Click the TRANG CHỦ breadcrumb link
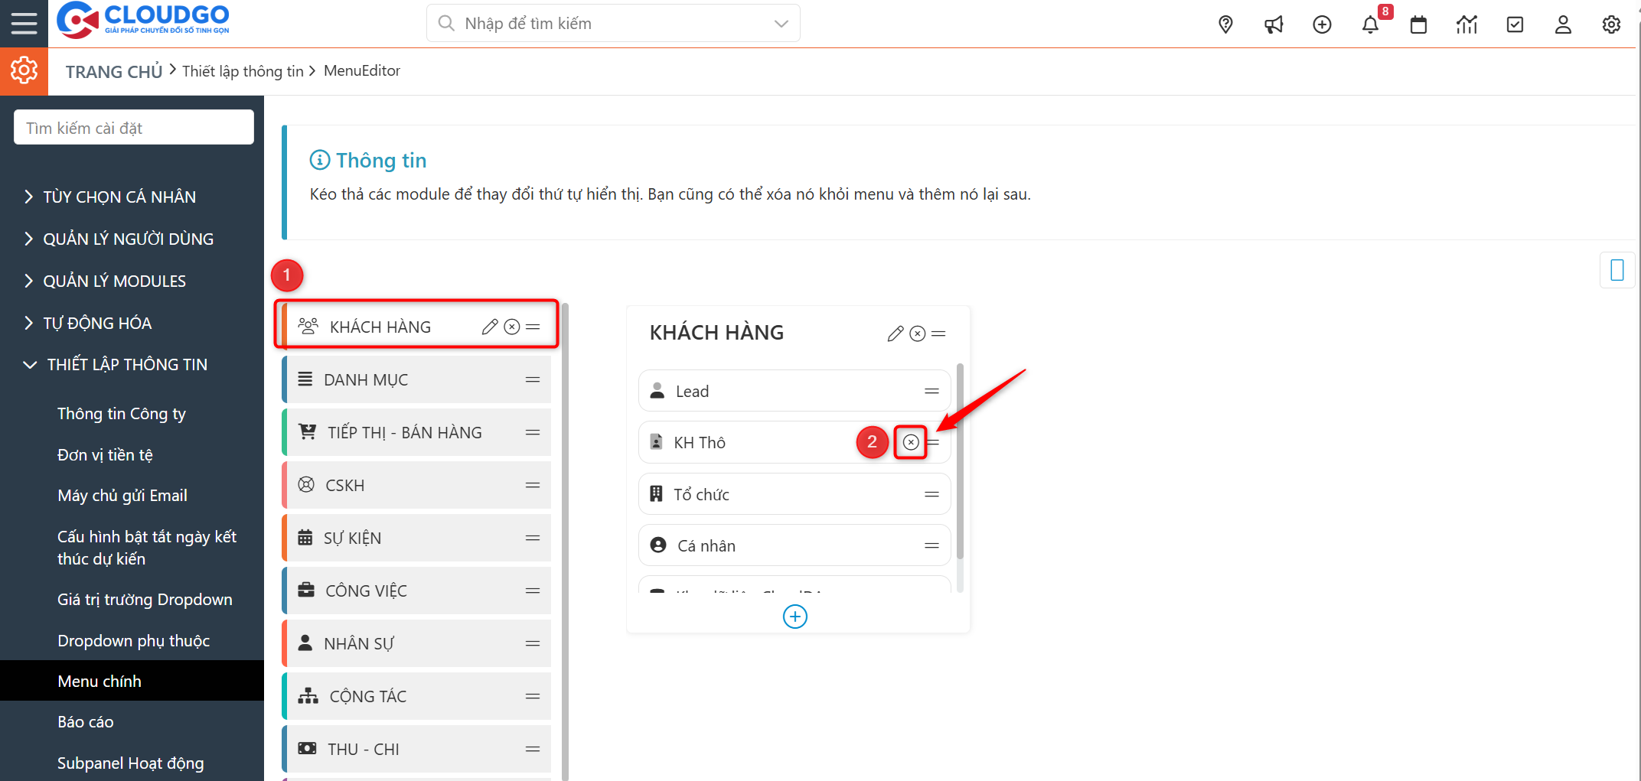 113,70
